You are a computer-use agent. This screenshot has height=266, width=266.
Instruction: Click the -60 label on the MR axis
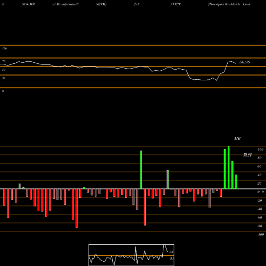point(260,218)
